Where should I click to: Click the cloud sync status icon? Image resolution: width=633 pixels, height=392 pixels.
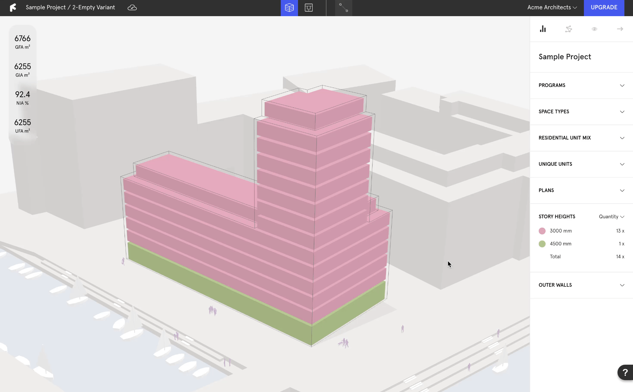[x=132, y=8]
